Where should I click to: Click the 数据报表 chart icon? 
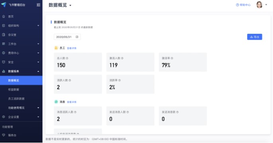[4, 71]
